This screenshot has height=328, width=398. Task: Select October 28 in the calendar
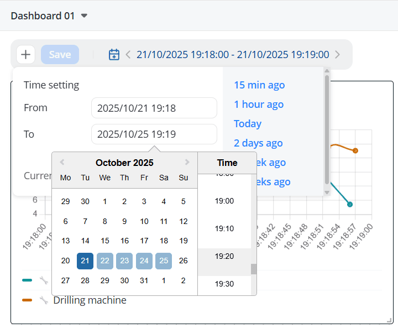click(85, 280)
